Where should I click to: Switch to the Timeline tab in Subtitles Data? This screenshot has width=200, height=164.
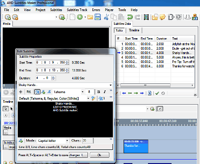point(134,30)
